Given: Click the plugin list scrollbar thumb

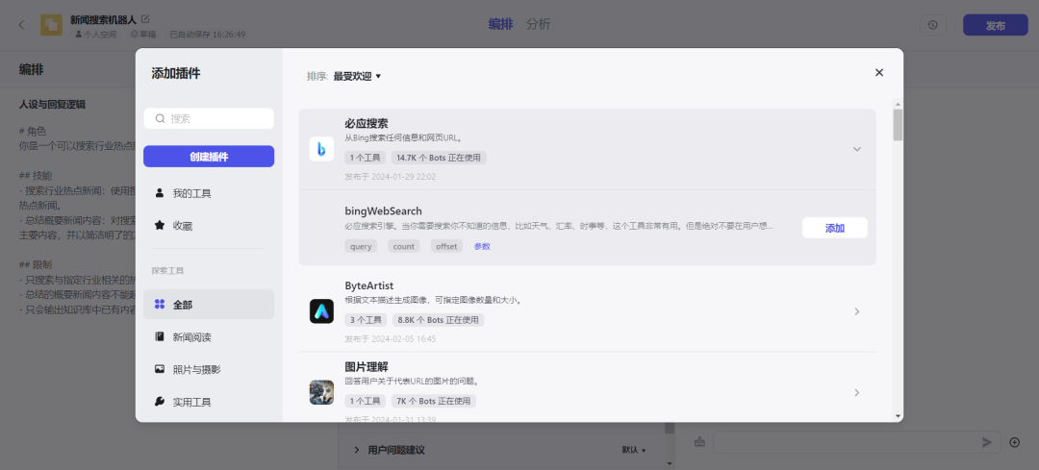Looking at the screenshot, I should 898,124.
